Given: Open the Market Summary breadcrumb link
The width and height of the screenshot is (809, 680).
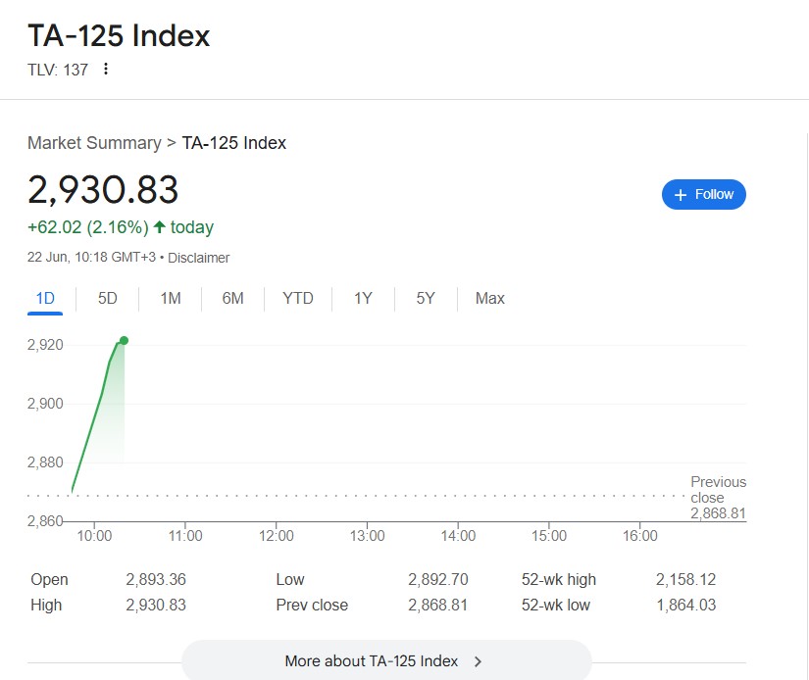Looking at the screenshot, I should pyautogui.click(x=94, y=143).
